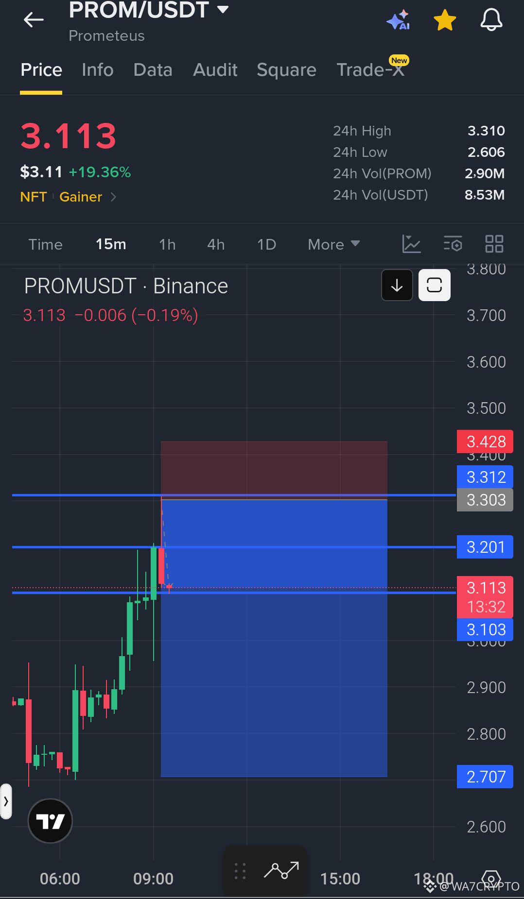Click the 3.103 blue price label
This screenshot has width=524, height=899.
click(485, 629)
